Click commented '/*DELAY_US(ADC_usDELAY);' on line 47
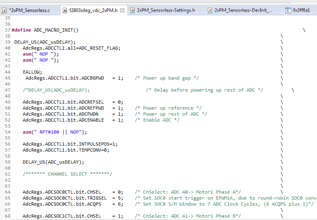 [56, 90]
